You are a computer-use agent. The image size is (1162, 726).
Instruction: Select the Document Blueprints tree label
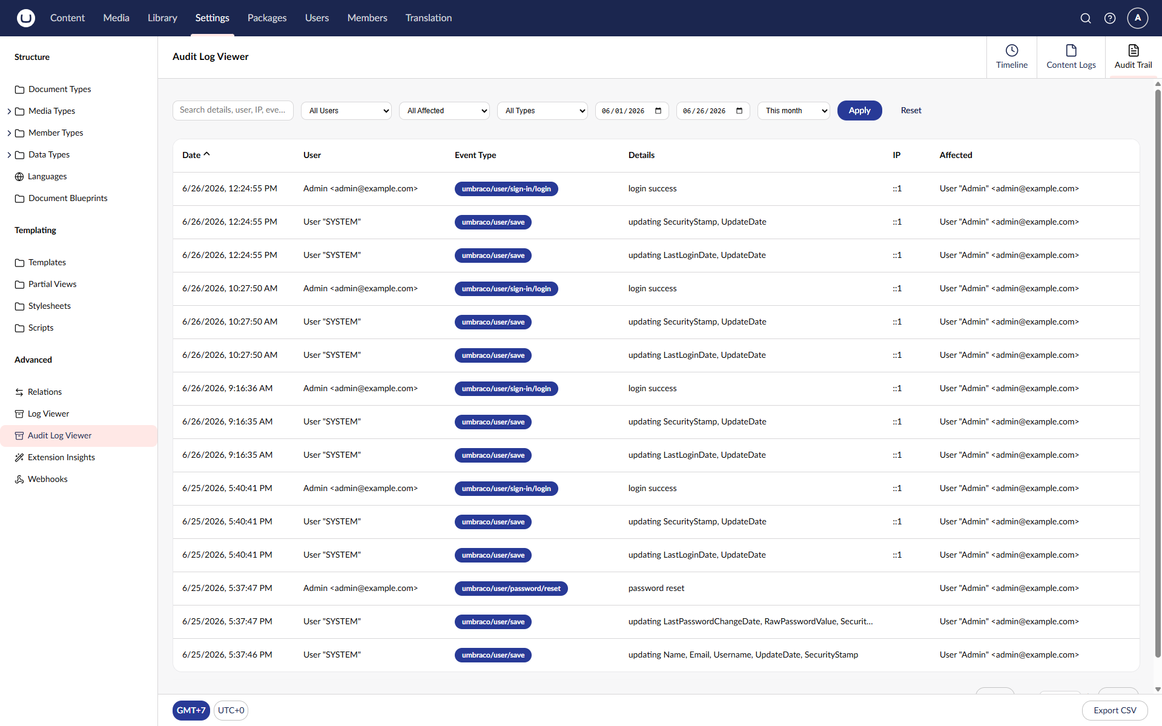(x=68, y=199)
